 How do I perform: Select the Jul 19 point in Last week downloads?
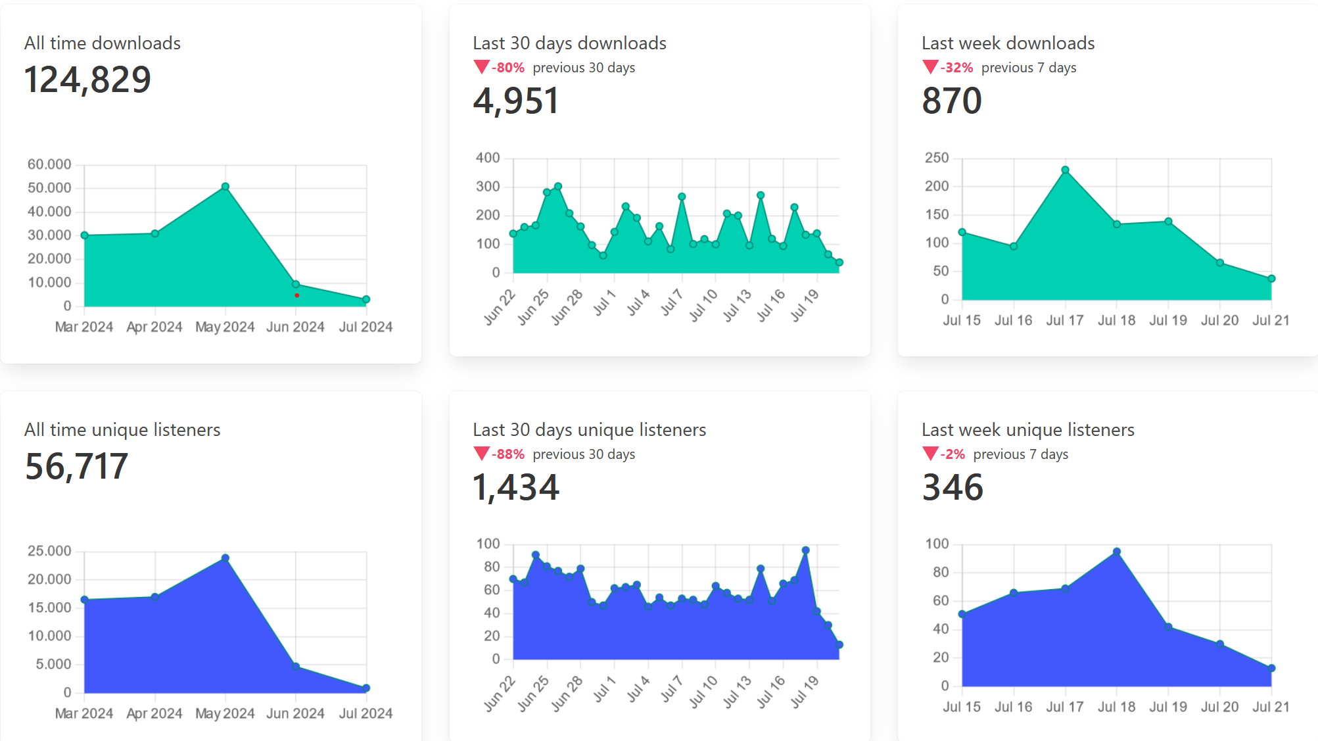click(1168, 222)
